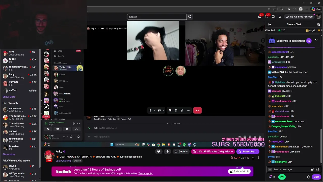This screenshot has width=323, height=182.
Task: Expand microphone options arrow in call bar
Action: pos(154,110)
